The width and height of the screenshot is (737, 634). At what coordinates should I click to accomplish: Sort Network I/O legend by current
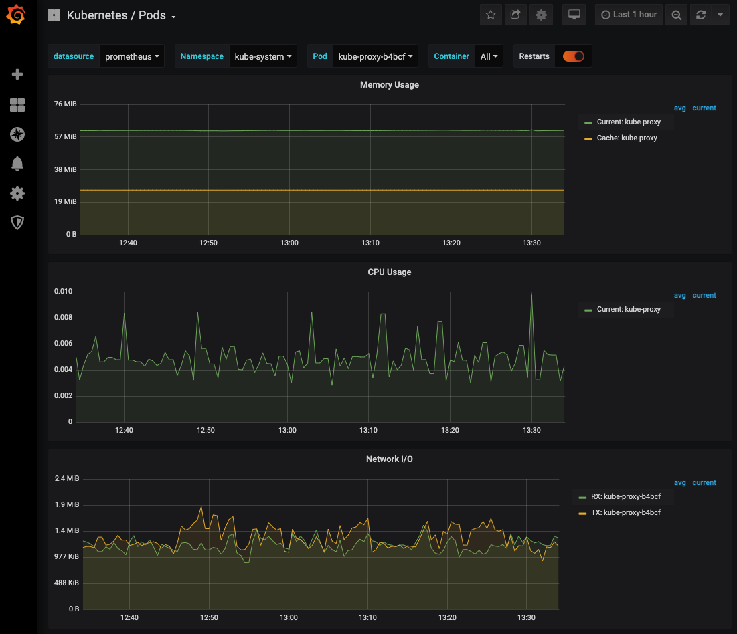(x=704, y=483)
